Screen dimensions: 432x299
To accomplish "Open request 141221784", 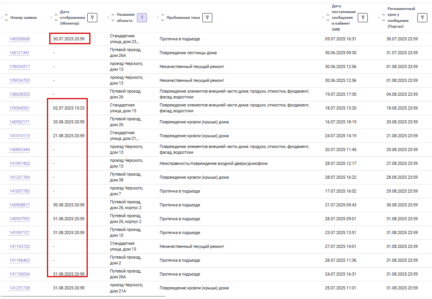I will 20,177.
